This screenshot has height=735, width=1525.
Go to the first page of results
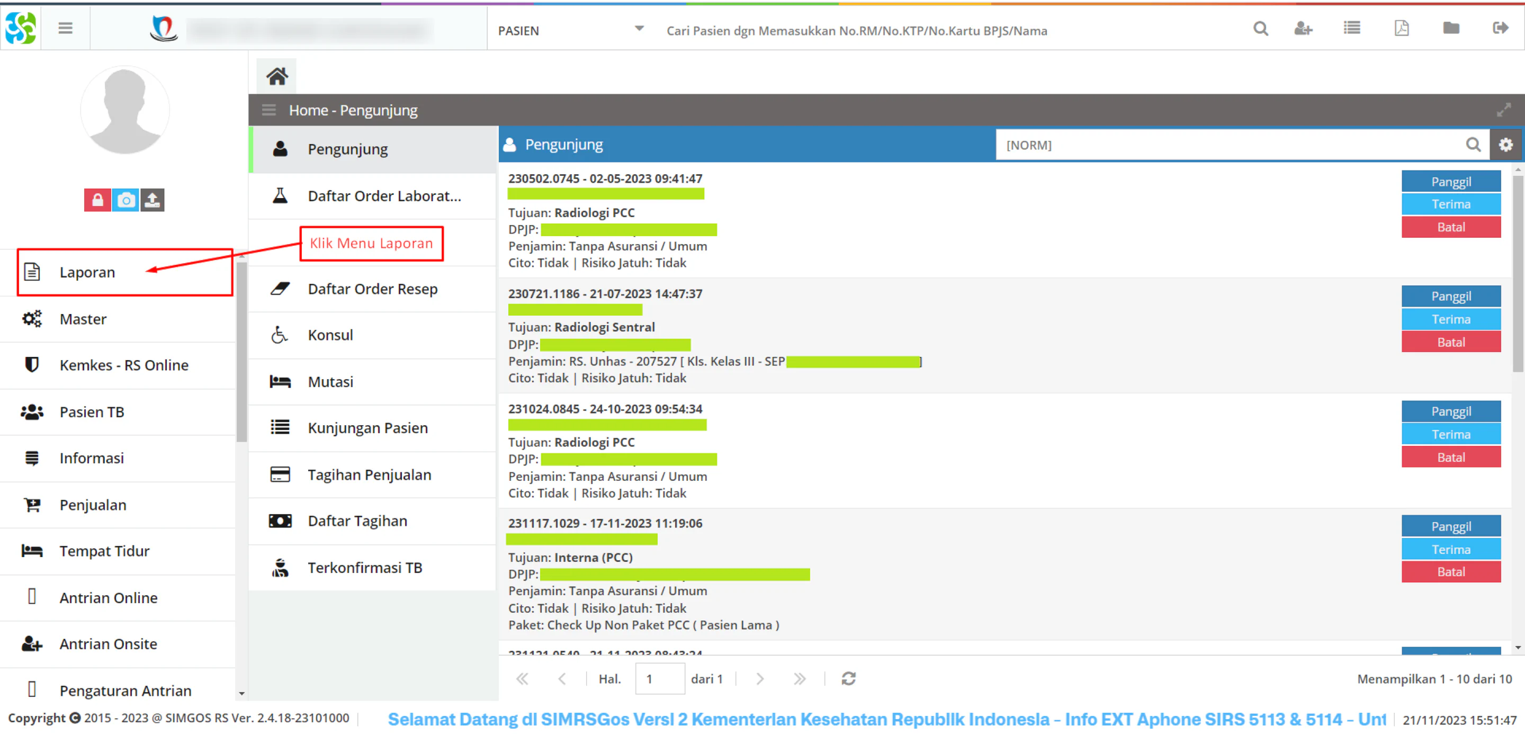[522, 679]
